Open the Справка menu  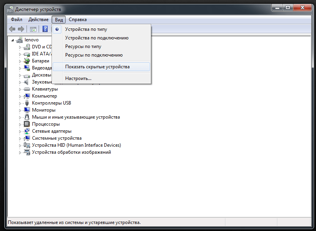tap(78, 20)
